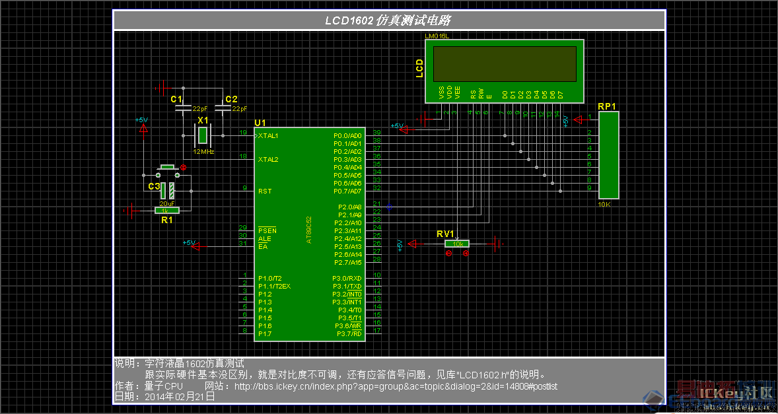This screenshot has height=414, width=778.
Task: Click the P3.7/RD pin label
Action: (349, 333)
